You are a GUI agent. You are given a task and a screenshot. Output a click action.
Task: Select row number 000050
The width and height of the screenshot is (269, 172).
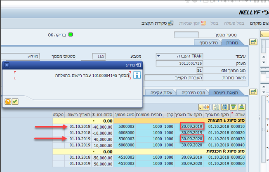(x=238, y=158)
